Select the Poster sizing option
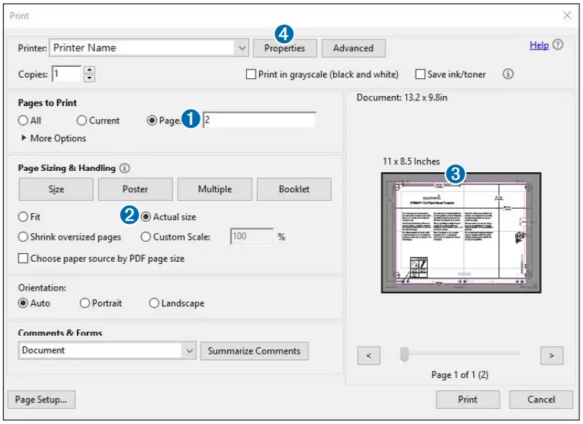This screenshot has width=583, height=424. (135, 189)
